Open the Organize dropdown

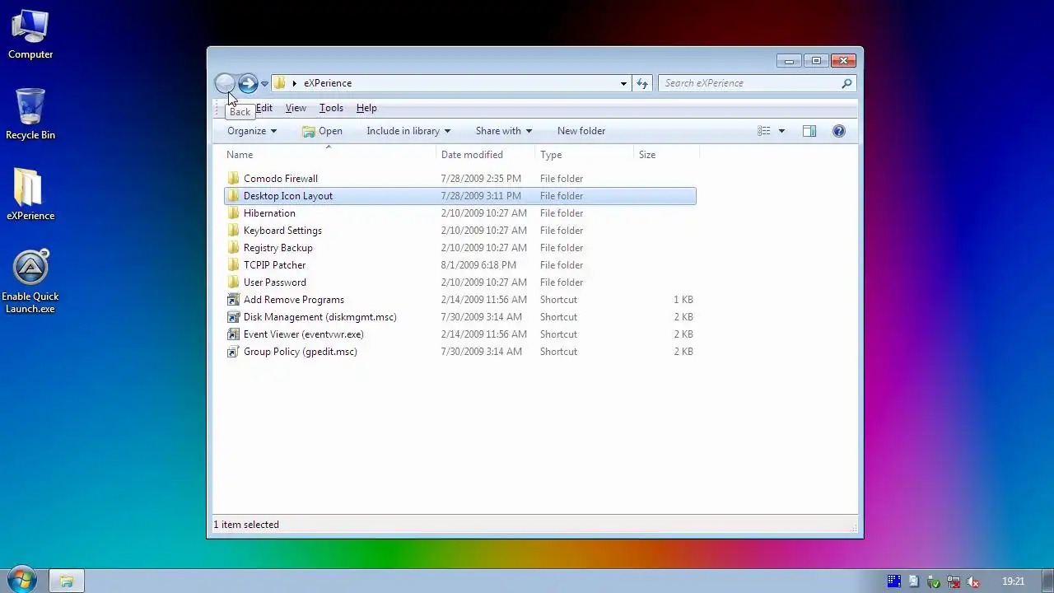pyautogui.click(x=252, y=131)
